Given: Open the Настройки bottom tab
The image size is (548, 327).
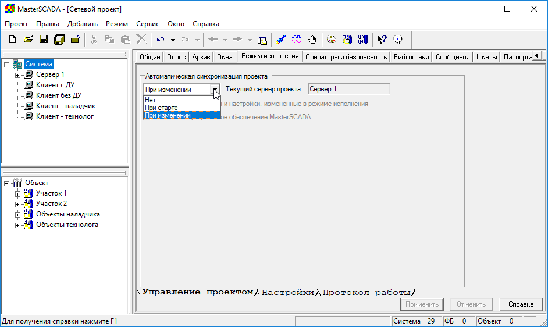Looking at the screenshot, I should (288, 292).
